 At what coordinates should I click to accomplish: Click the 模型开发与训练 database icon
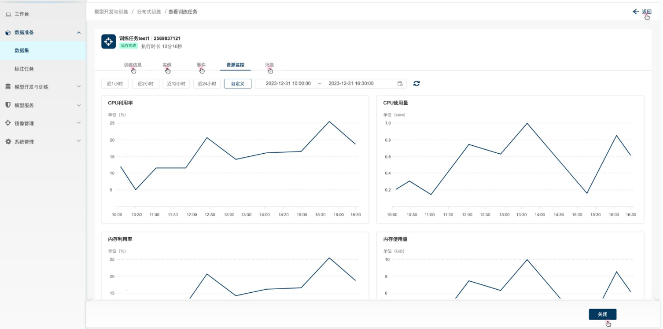point(8,87)
